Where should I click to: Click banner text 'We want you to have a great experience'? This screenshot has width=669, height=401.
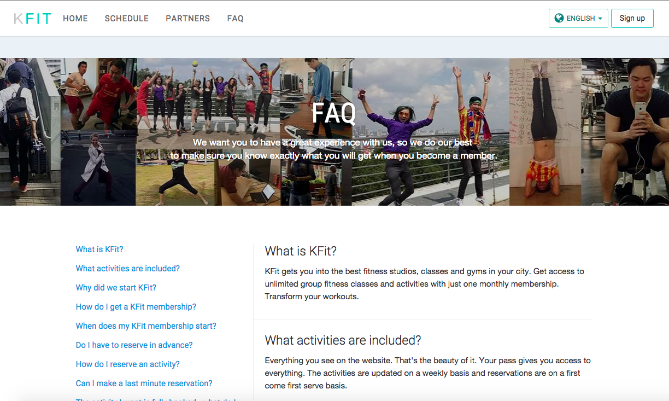click(x=333, y=149)
